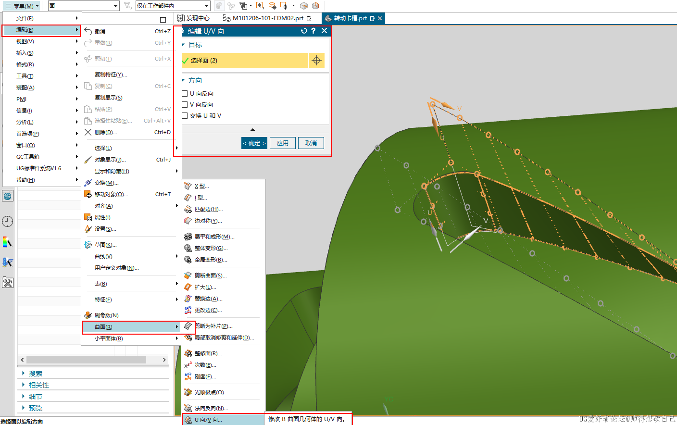Screen dimensions: 677x425
Task: Expand the 相关性 section
Action: 23,385
